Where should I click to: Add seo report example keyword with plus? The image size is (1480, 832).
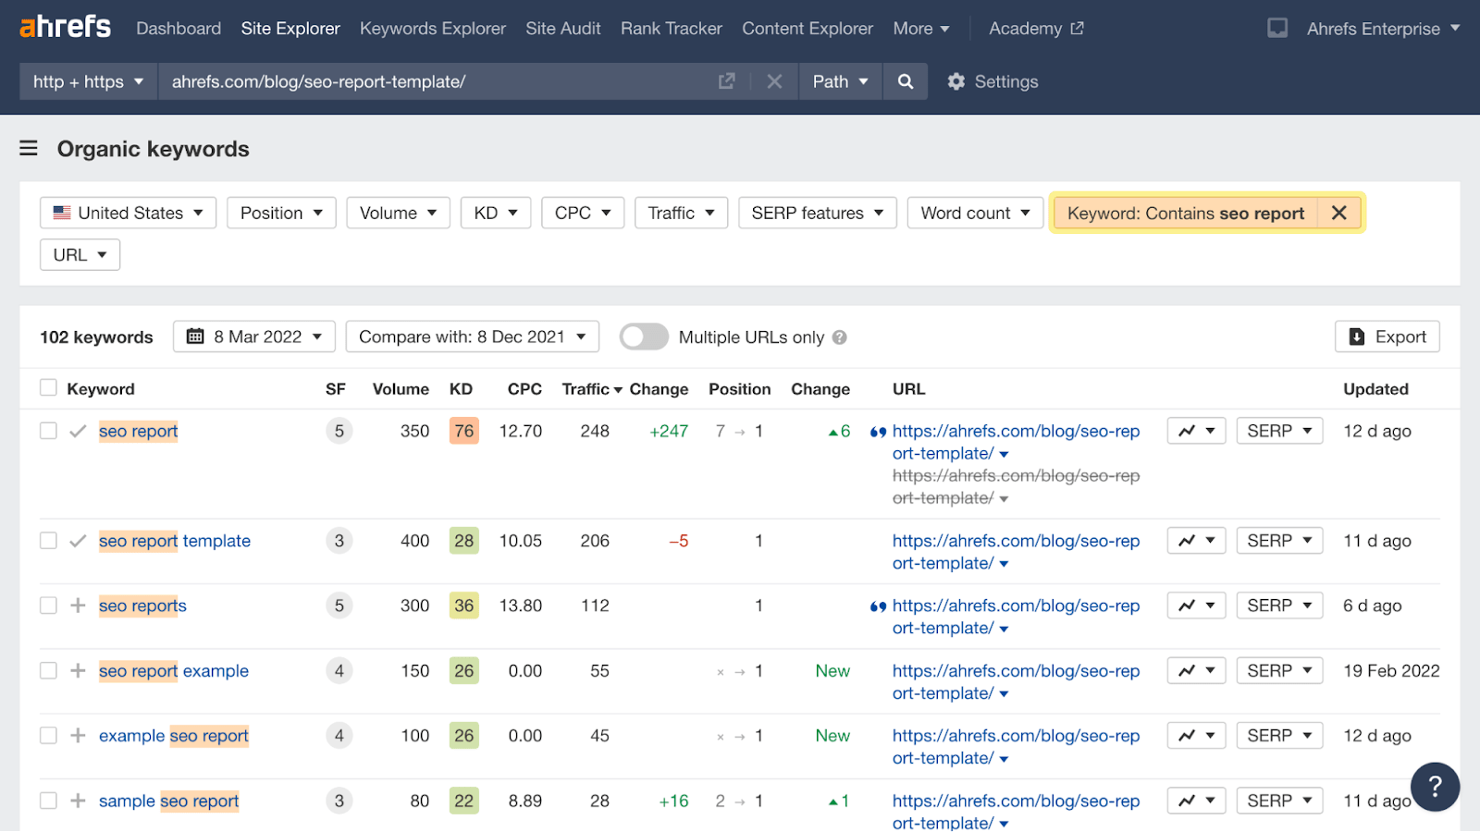click(78, 670)
